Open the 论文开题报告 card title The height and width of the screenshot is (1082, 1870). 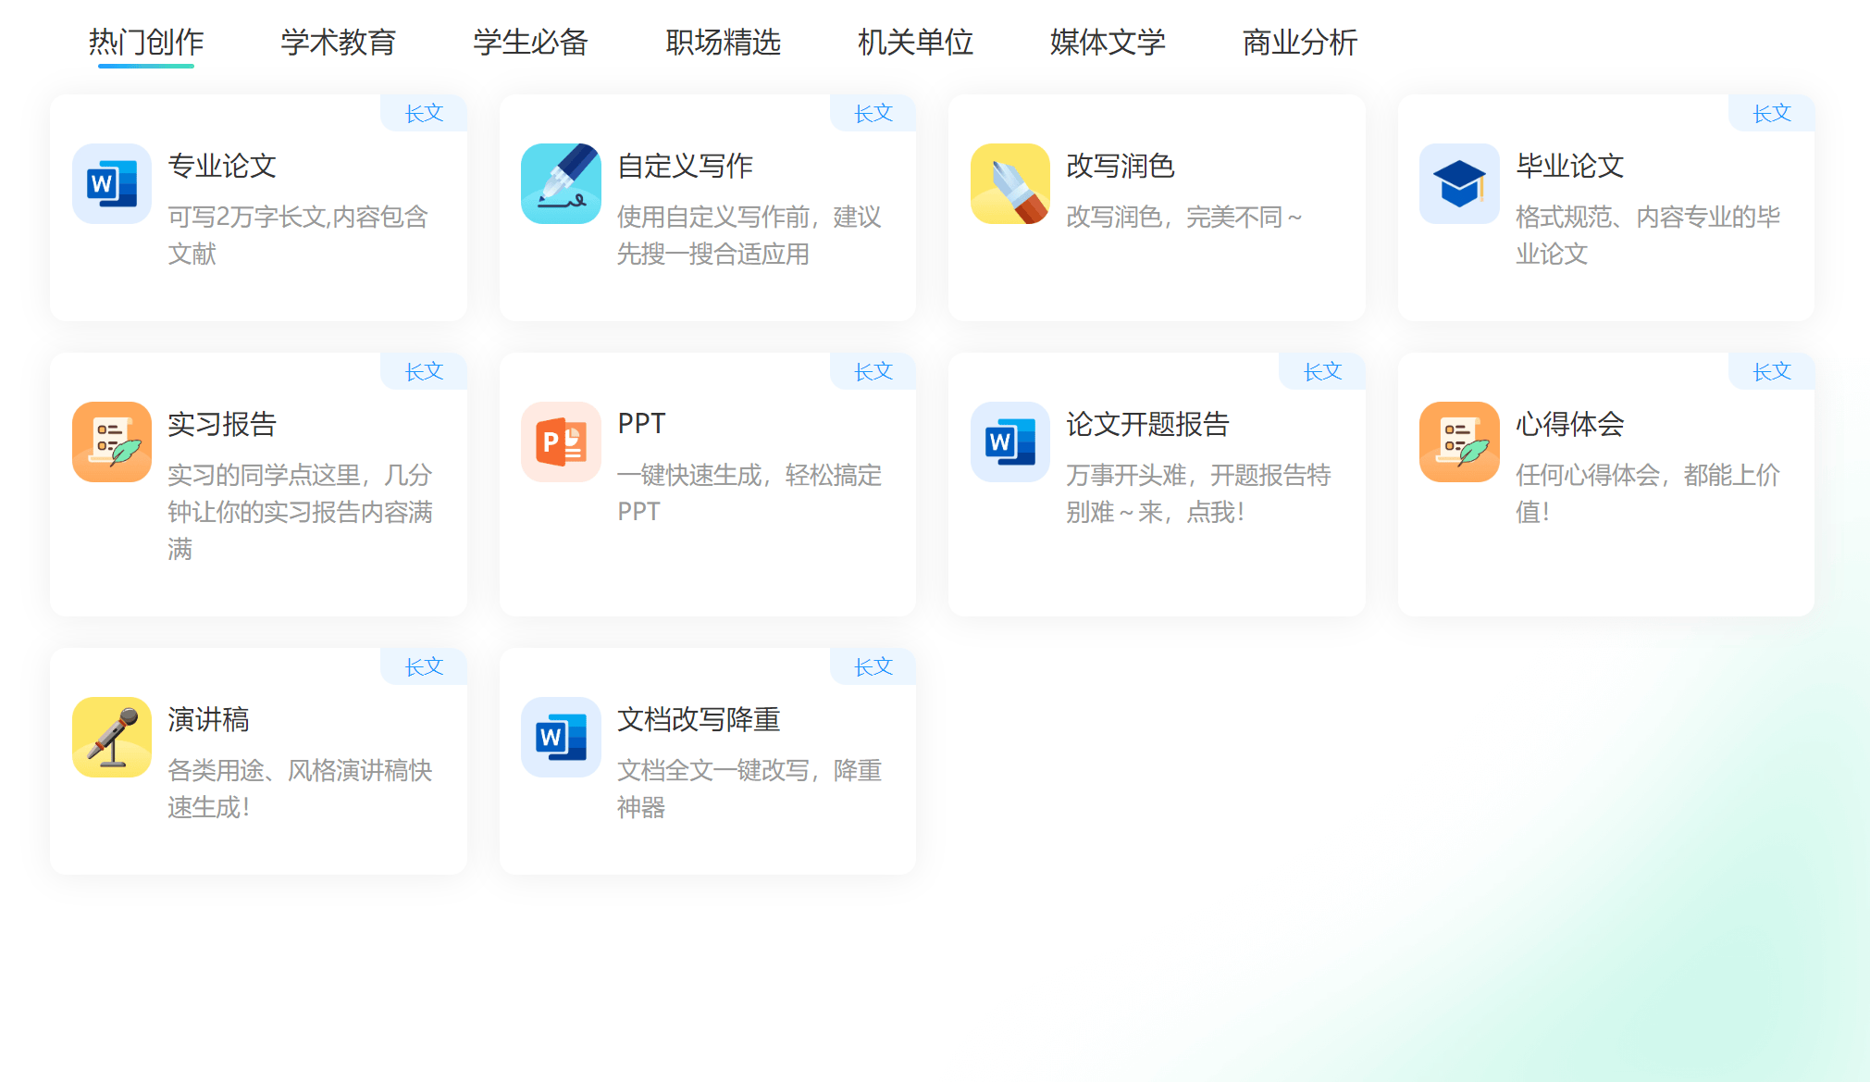(x=1147, y=424)
